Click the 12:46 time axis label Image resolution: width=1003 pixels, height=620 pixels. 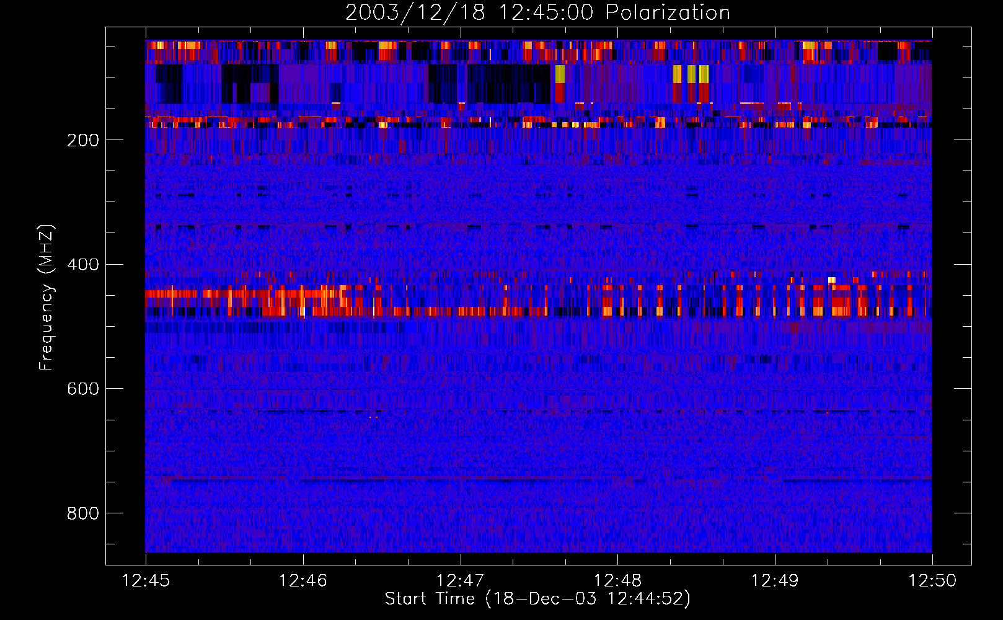coord(303,581)
